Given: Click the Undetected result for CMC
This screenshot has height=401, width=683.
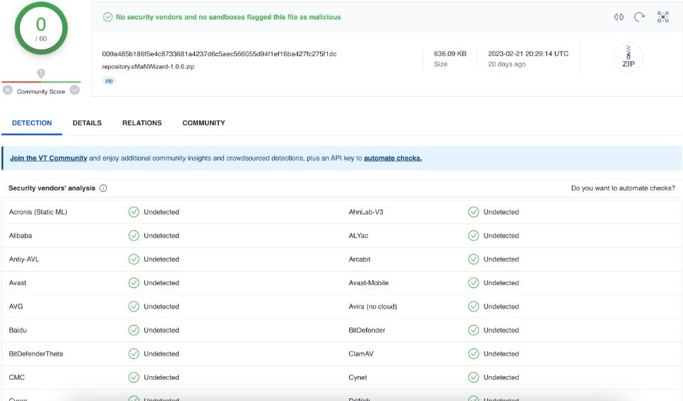Looking at the screenshot, I should [x=162, y=377].
